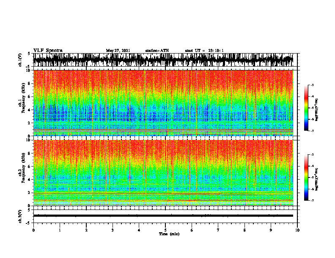Click time axis tick label "9"
The width and height of the screenshot is (335, 258).
271,230
